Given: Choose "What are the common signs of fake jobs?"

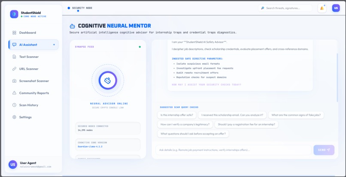Looking at the screenshot, I should pos(296,115).
